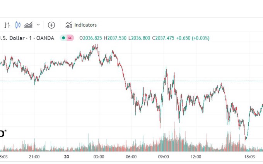Viewport: 263px width, 164px height.
Task: Select the Area chart type icon
Action: coord(28,25)
